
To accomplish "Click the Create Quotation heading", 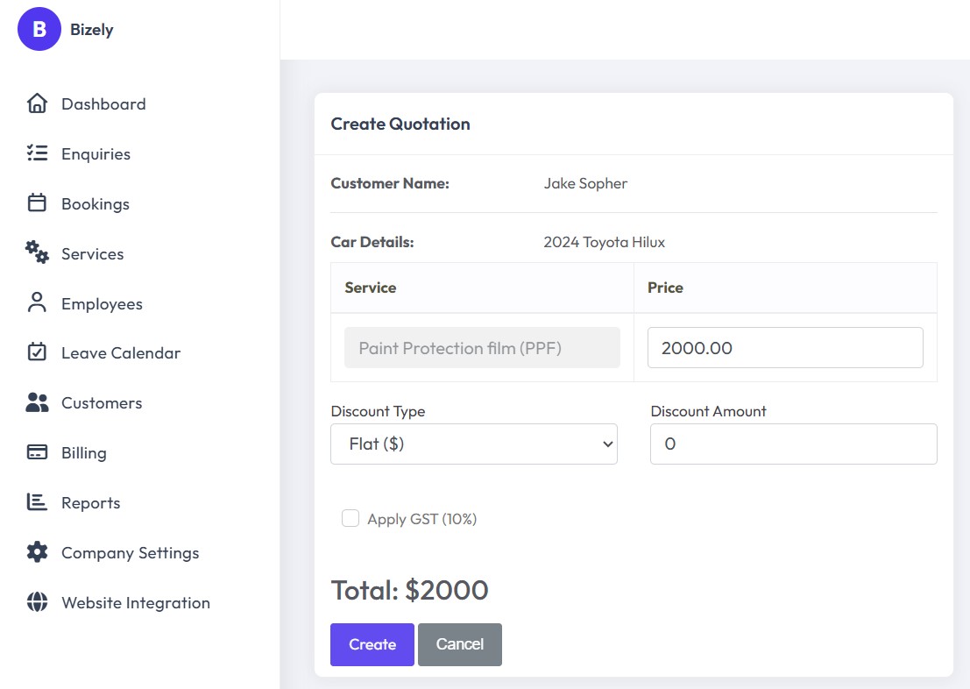I will (x=400, y=124).
